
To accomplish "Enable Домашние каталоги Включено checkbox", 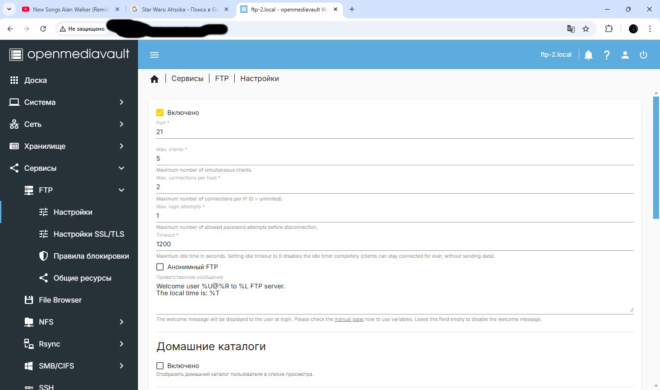I will 160,366.
